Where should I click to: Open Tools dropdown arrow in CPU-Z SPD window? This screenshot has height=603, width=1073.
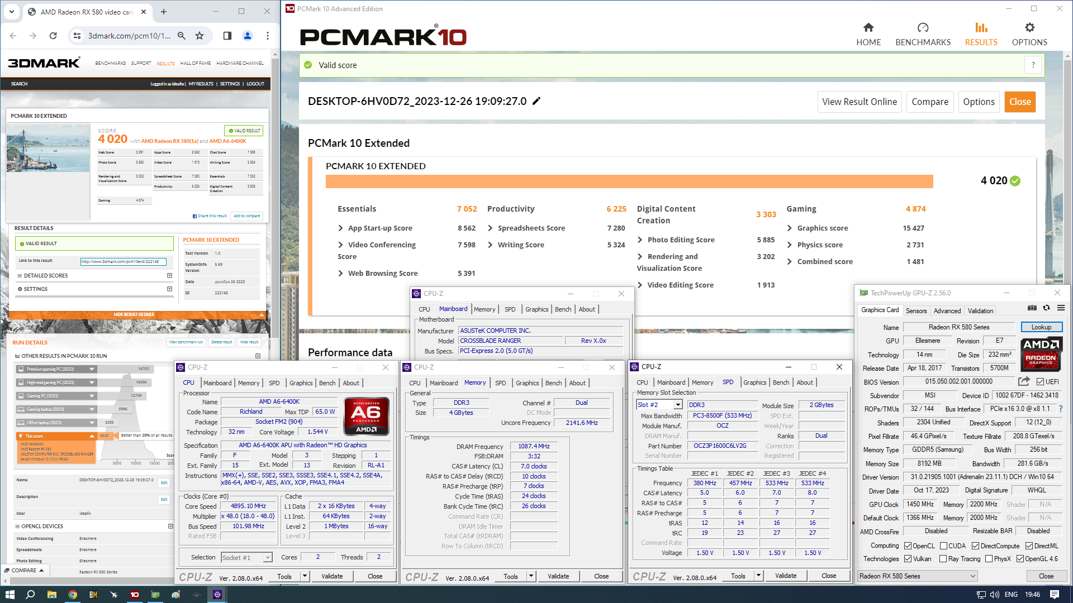pyautogui.click(x=758, y=576)
